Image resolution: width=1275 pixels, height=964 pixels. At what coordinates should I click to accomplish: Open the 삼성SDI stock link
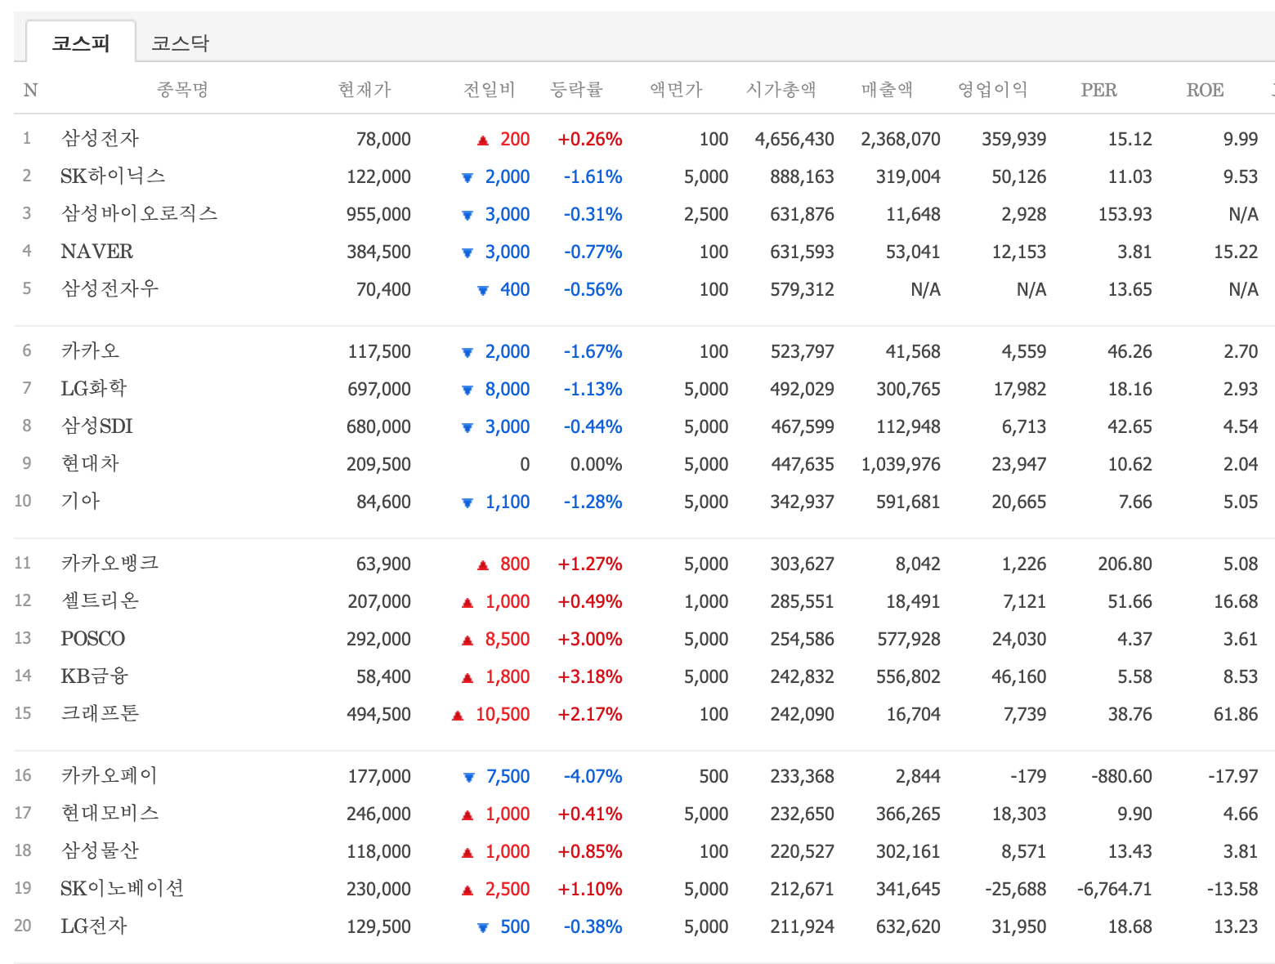96,426
